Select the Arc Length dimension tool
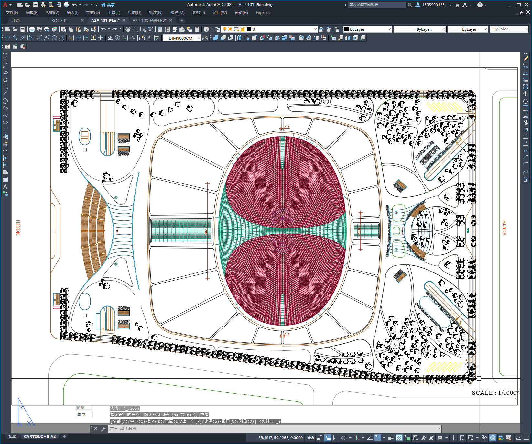This screenshot has width=532, height=444. [x=23, y=38]
